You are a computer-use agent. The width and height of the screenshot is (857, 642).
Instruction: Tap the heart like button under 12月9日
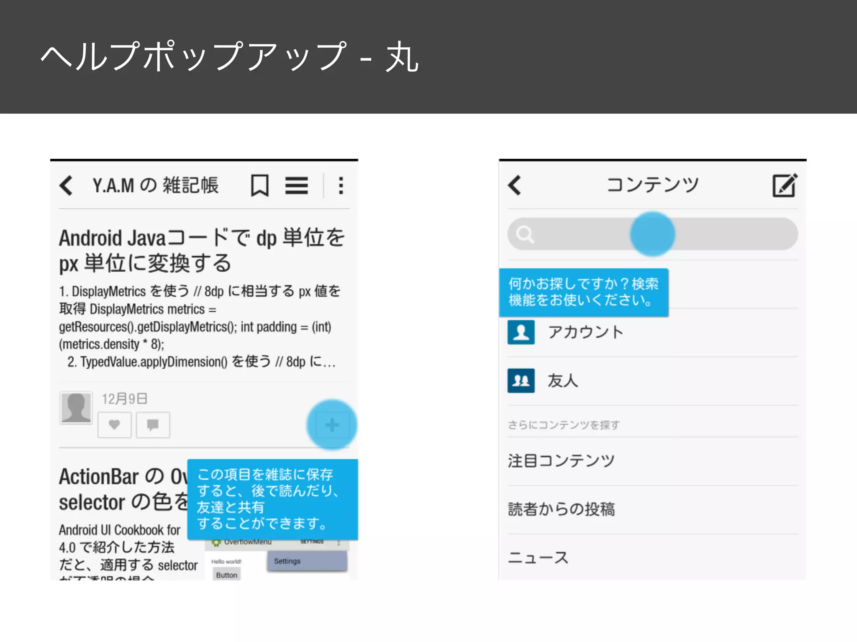point(114,425)
